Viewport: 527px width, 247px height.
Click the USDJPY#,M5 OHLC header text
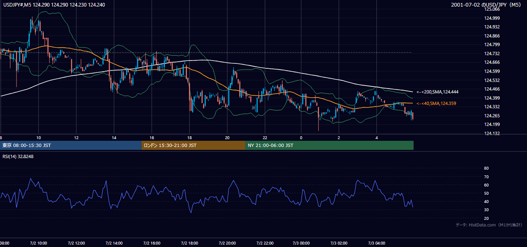coord(53,5)
